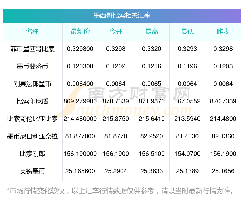Select latest price value 25.165600
Screen dimensions: 244x200
click(80, 171)
